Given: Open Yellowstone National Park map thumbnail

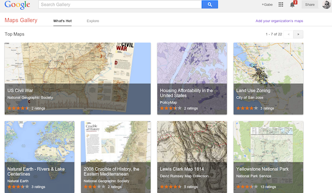Looking at the screenshot, I should pos(268,157).
